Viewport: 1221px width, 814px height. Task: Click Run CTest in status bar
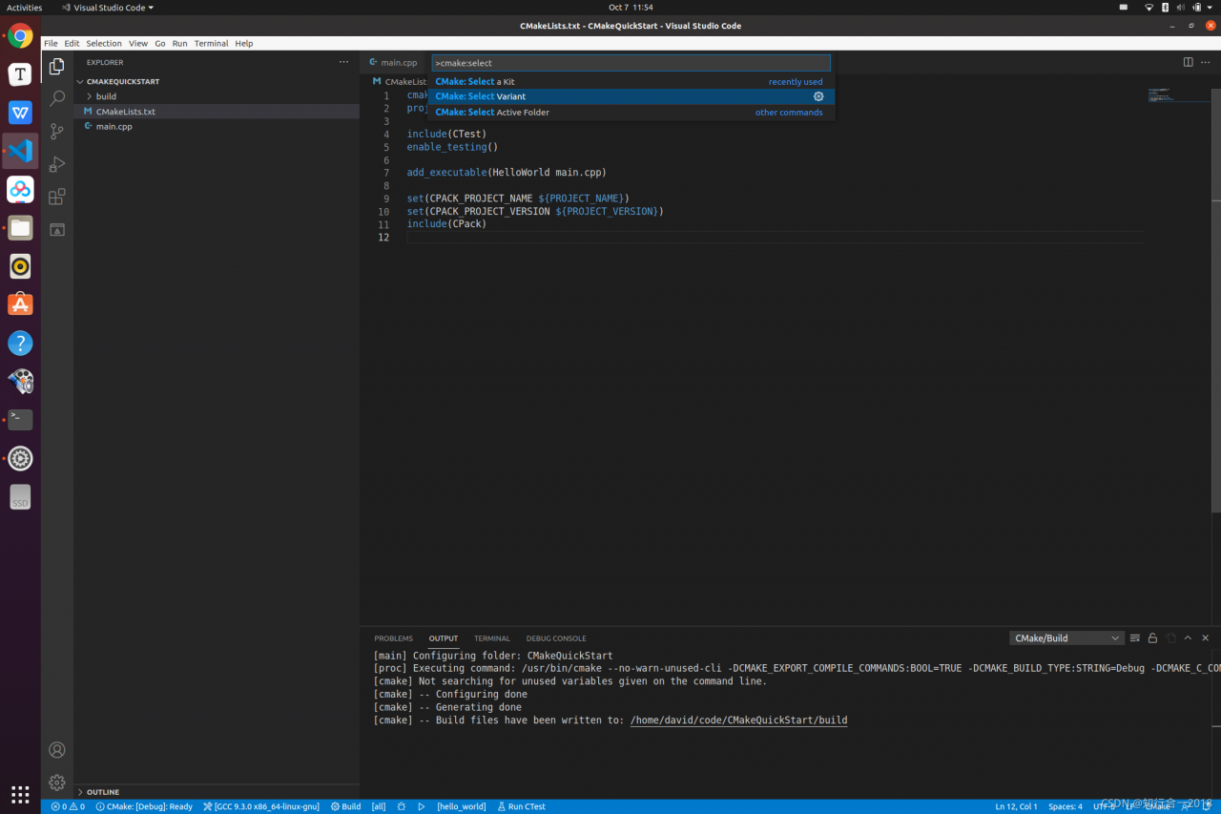pos(522,806)
